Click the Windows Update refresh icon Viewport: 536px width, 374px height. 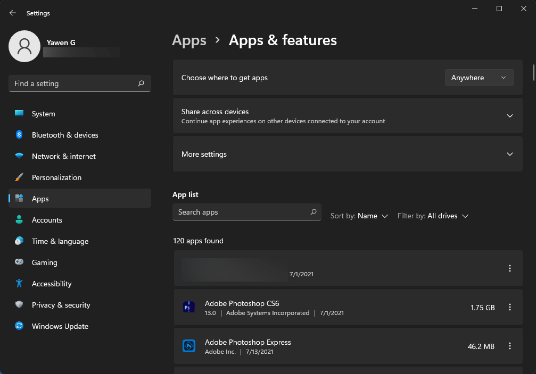pos(19,326)
